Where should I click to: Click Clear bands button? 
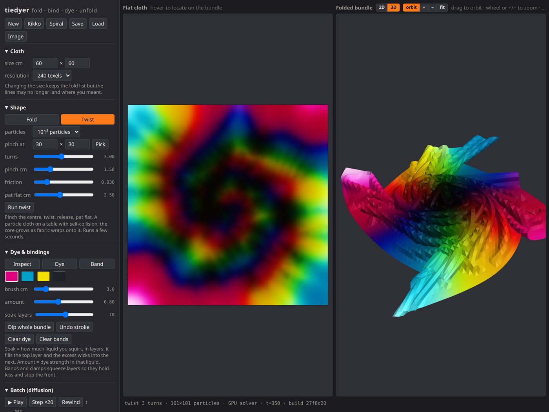point(54,339)
